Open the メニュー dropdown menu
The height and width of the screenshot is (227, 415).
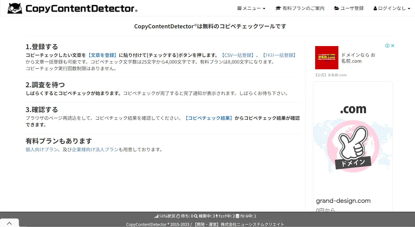point(251,8)
